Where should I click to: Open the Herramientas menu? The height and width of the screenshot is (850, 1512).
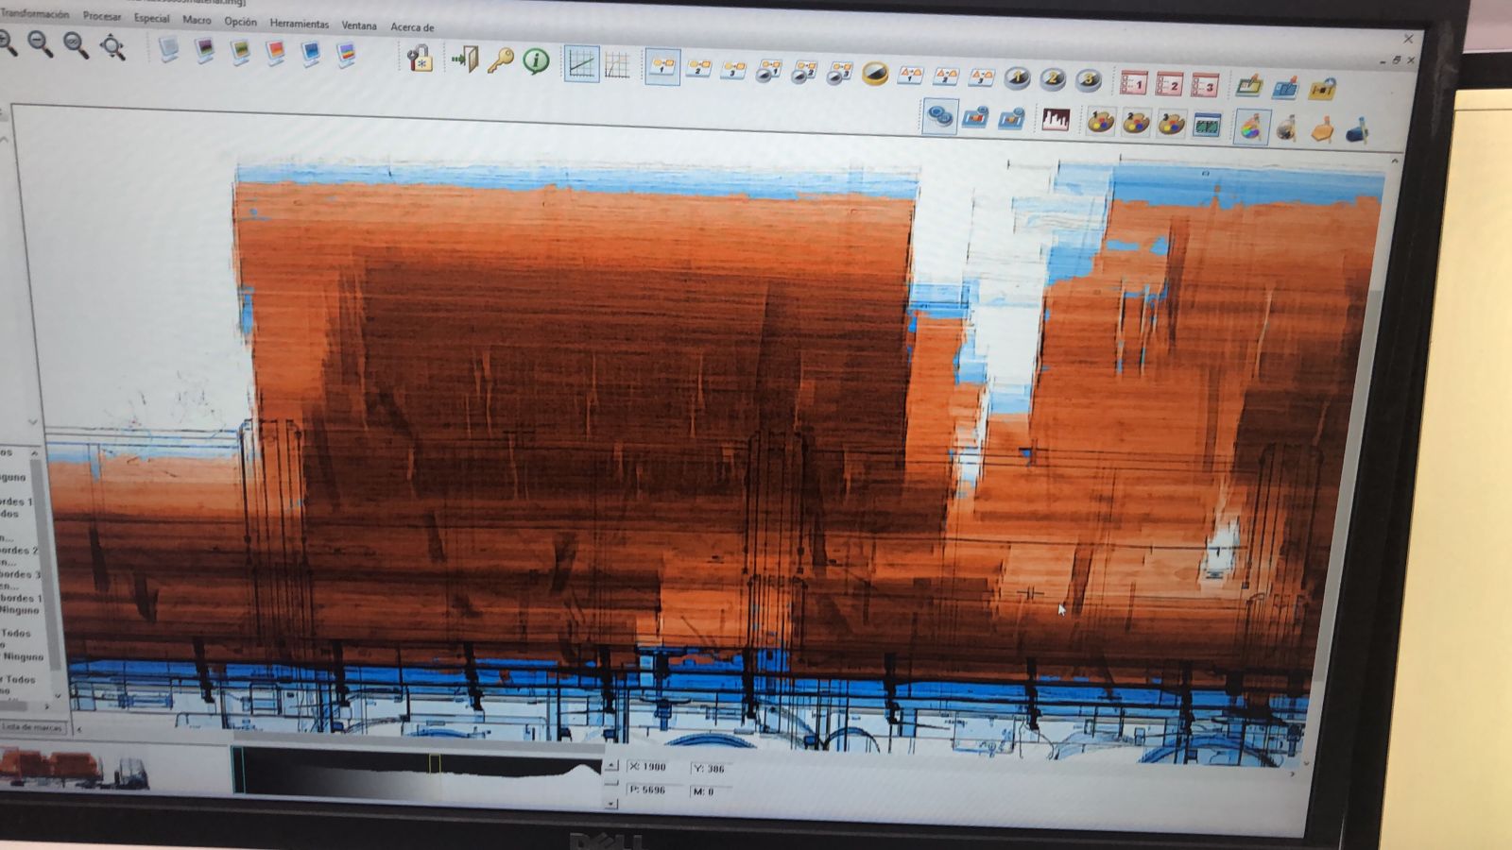coord(299,24)
